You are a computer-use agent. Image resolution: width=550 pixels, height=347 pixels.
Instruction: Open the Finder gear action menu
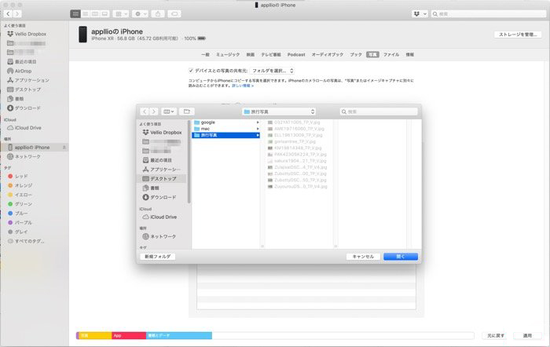(x=141, y=13)
